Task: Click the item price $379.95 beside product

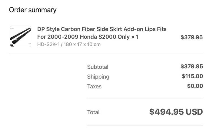Action: point(192,37)
